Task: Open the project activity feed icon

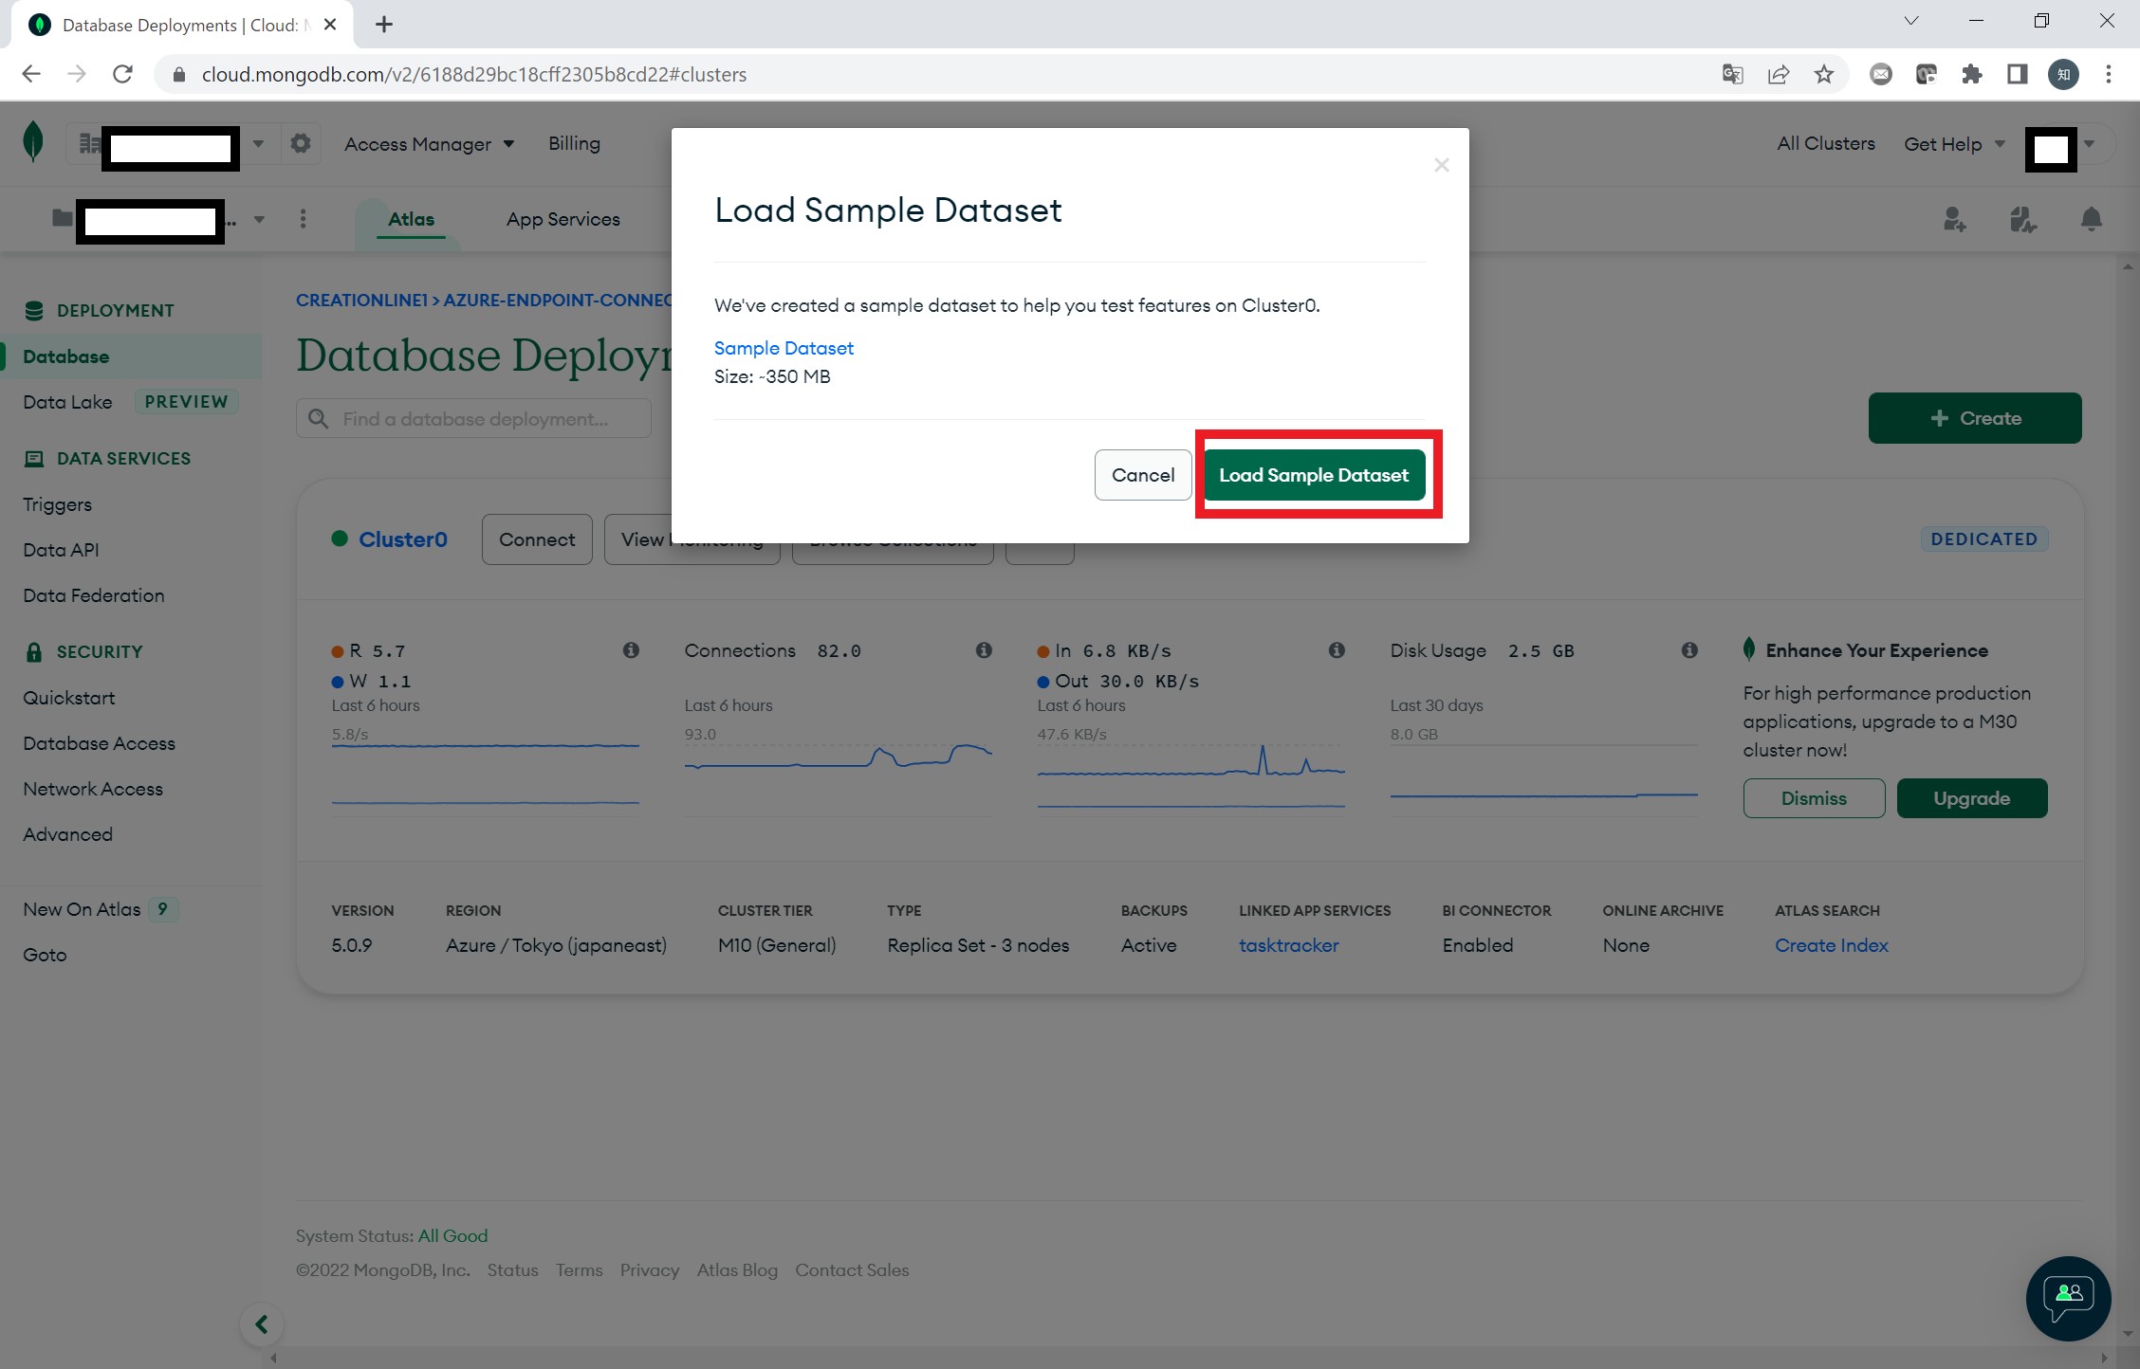Action: coord(2022,220)
